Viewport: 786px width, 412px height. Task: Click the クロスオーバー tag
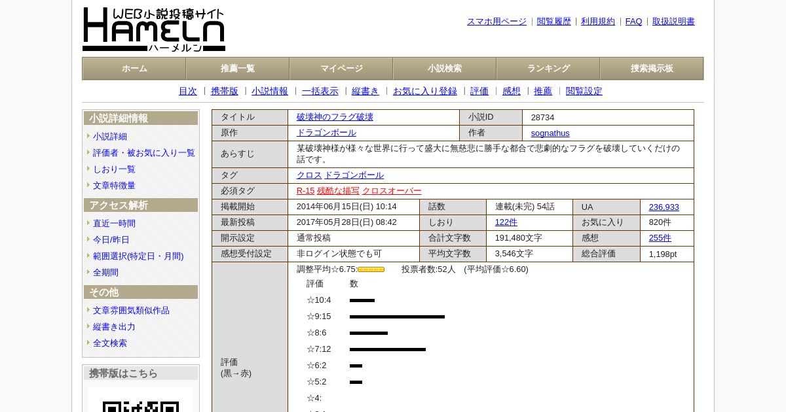pyautogui.click(x=392, y=191)
